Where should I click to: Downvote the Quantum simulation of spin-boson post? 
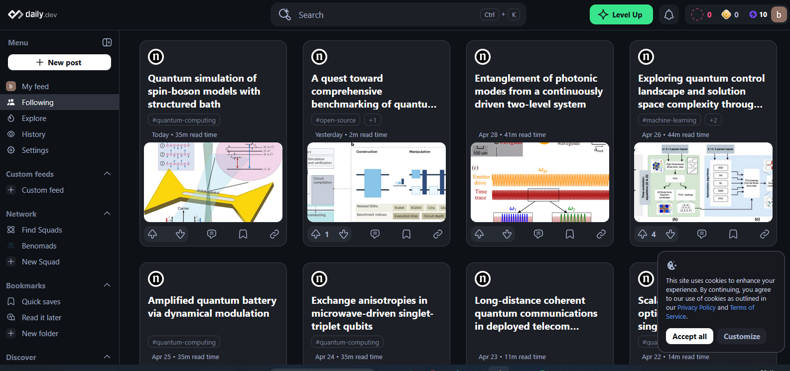pos(180,234)
